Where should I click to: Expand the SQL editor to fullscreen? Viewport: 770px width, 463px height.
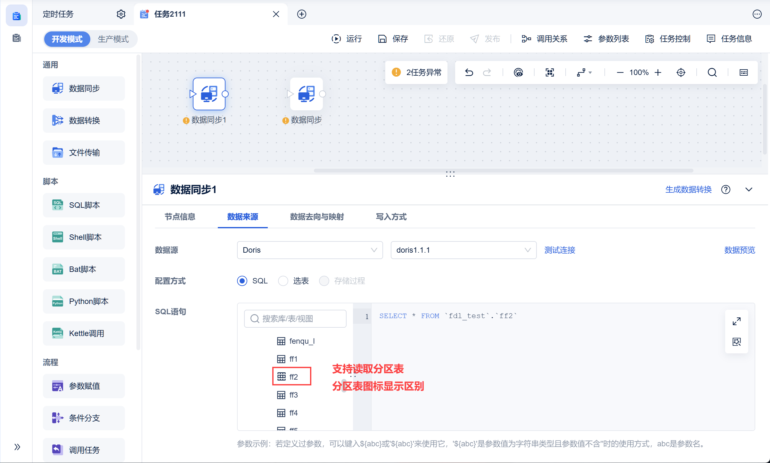[x=737, y=321]
